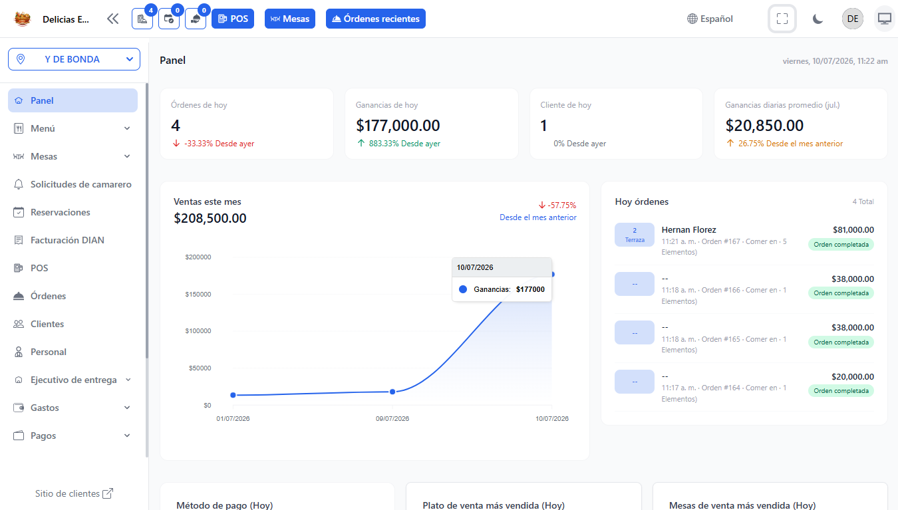Expand the Pagos sidebar section
Screen dimensions: 898x510
pyautogui.click(x=73, y=436)
